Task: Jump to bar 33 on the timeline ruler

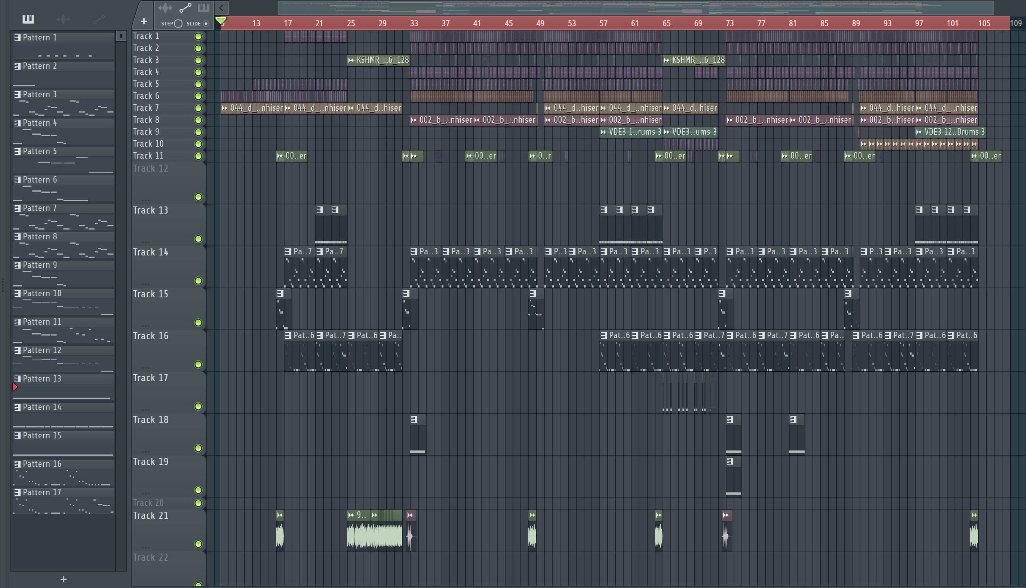Action: pos(414,24)
